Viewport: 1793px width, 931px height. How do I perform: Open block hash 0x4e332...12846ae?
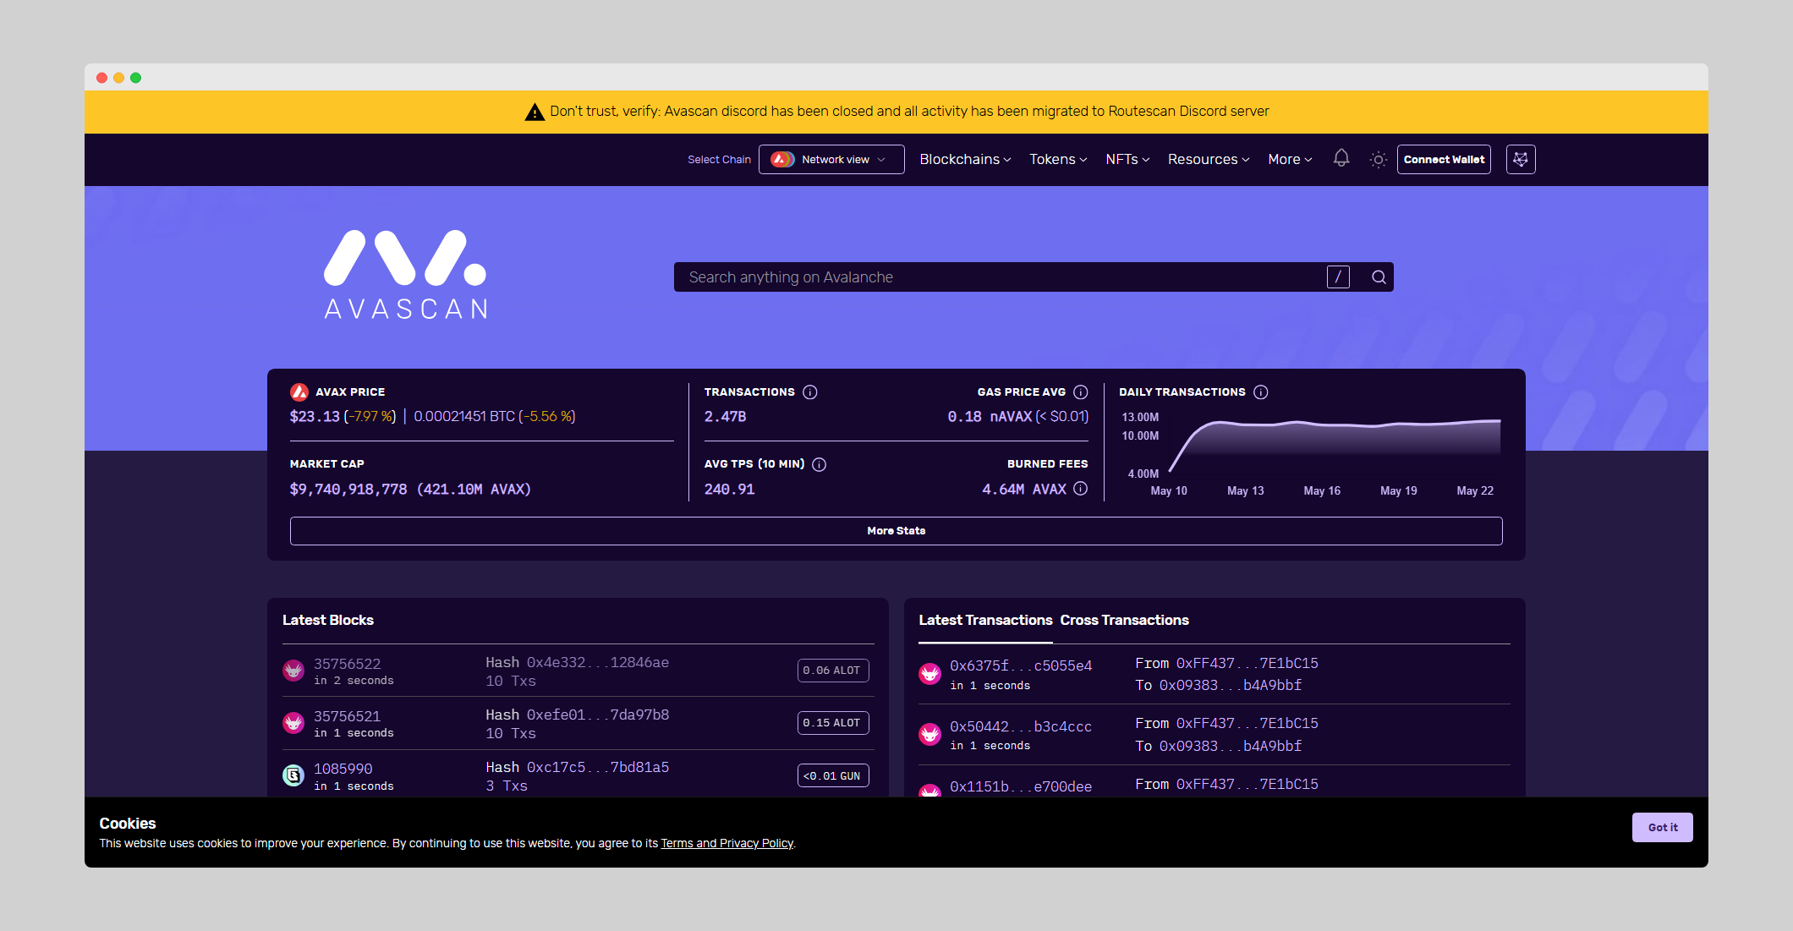[598, 662]
